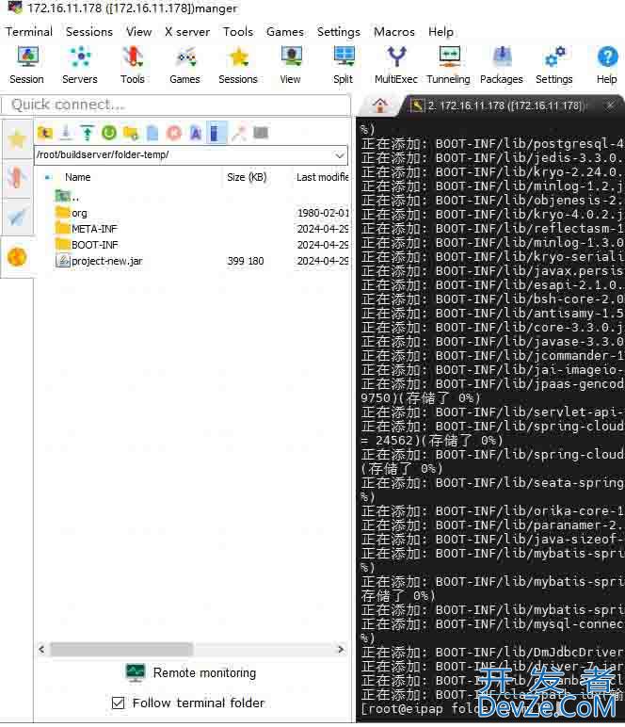Open the Help menu
Viewport: 625px width, 727px height.
coord(441,31)
